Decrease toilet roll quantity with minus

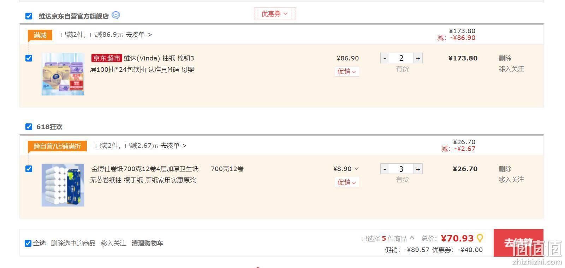coord(385,169)
